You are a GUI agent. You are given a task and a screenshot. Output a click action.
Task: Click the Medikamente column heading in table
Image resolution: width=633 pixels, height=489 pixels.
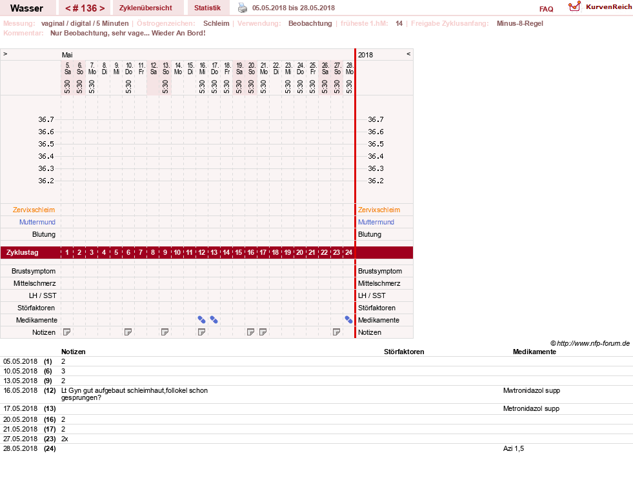[534, 352]
